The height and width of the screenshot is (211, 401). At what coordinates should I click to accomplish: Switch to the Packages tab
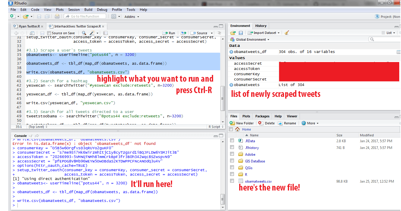pos(262,116)
